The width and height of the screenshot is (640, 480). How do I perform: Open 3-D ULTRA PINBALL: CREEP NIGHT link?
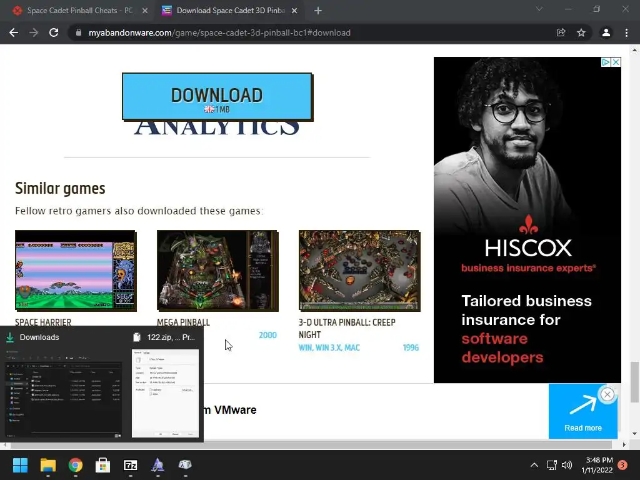[347, 329]
